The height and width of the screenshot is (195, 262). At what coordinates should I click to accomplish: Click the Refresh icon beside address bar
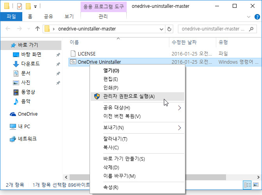coord(169,29)
